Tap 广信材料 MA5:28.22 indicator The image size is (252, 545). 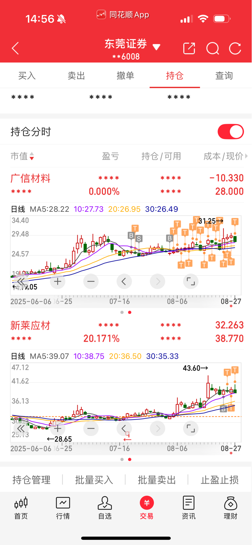click(49, 209)
